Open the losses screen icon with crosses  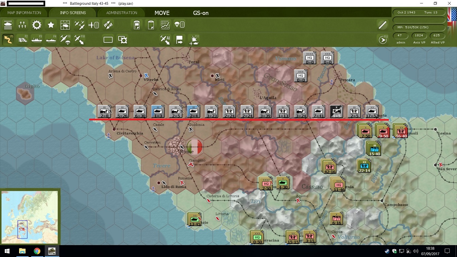coord(22,25)
